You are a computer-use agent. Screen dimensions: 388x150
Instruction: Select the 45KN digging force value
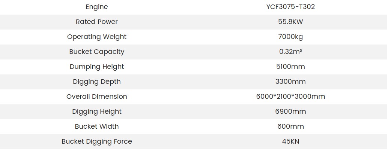tap(290, 141)
